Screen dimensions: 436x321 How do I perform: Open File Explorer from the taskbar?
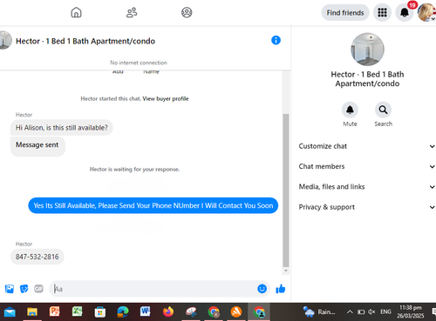coord(32,312)
